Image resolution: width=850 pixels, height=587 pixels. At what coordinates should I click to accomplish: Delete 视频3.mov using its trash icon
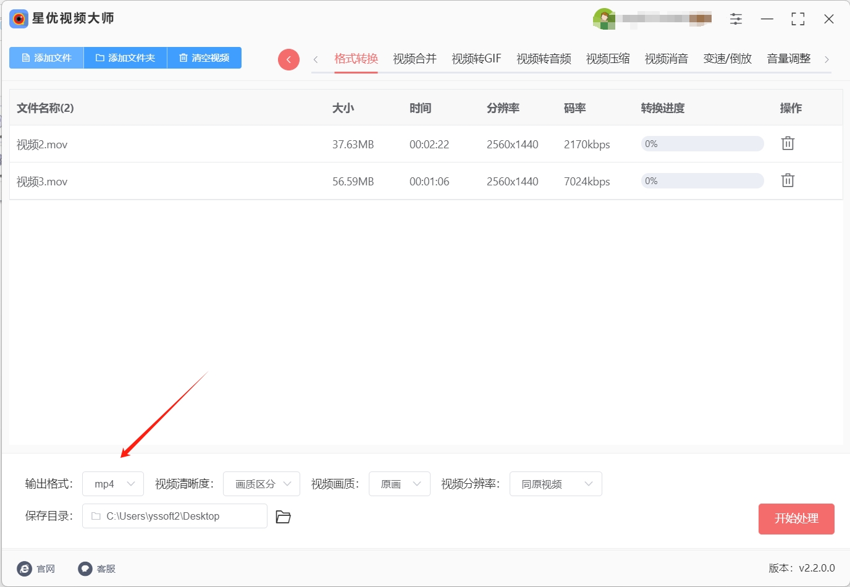click(x=788, y=180)
